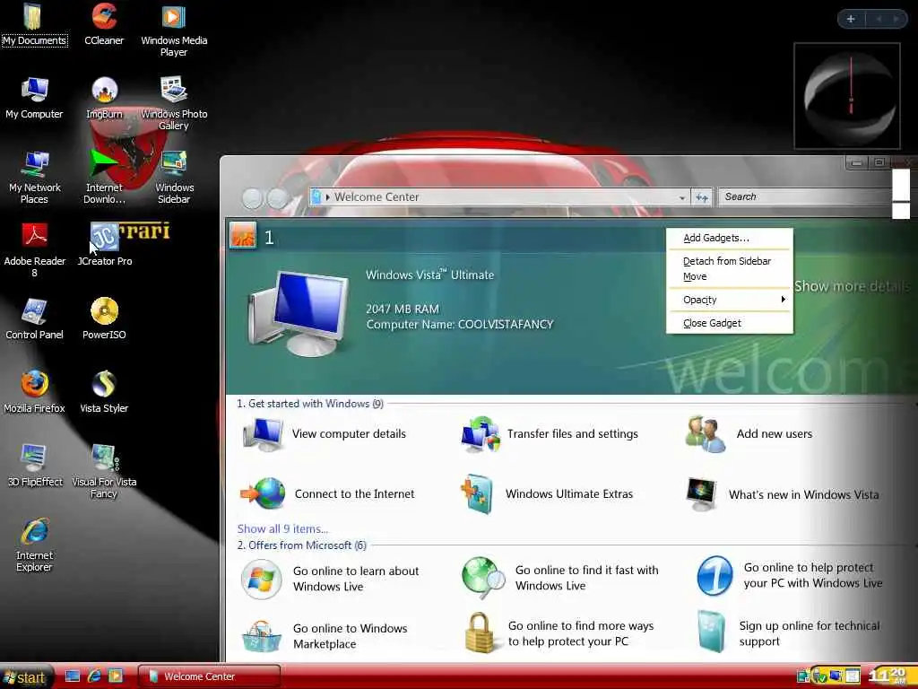Select the JCreator Pro desktop icon

click(x=104, y=245)
